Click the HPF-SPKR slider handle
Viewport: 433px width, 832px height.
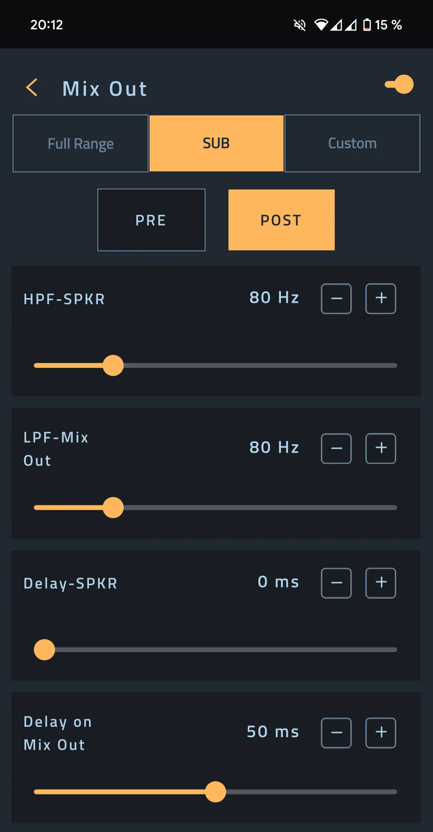(113, 365)
